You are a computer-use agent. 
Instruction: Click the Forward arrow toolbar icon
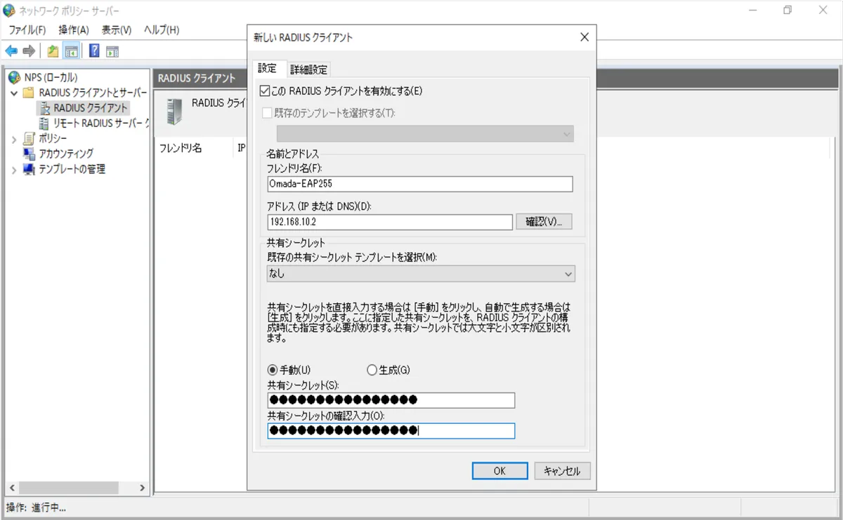point(29,51)
